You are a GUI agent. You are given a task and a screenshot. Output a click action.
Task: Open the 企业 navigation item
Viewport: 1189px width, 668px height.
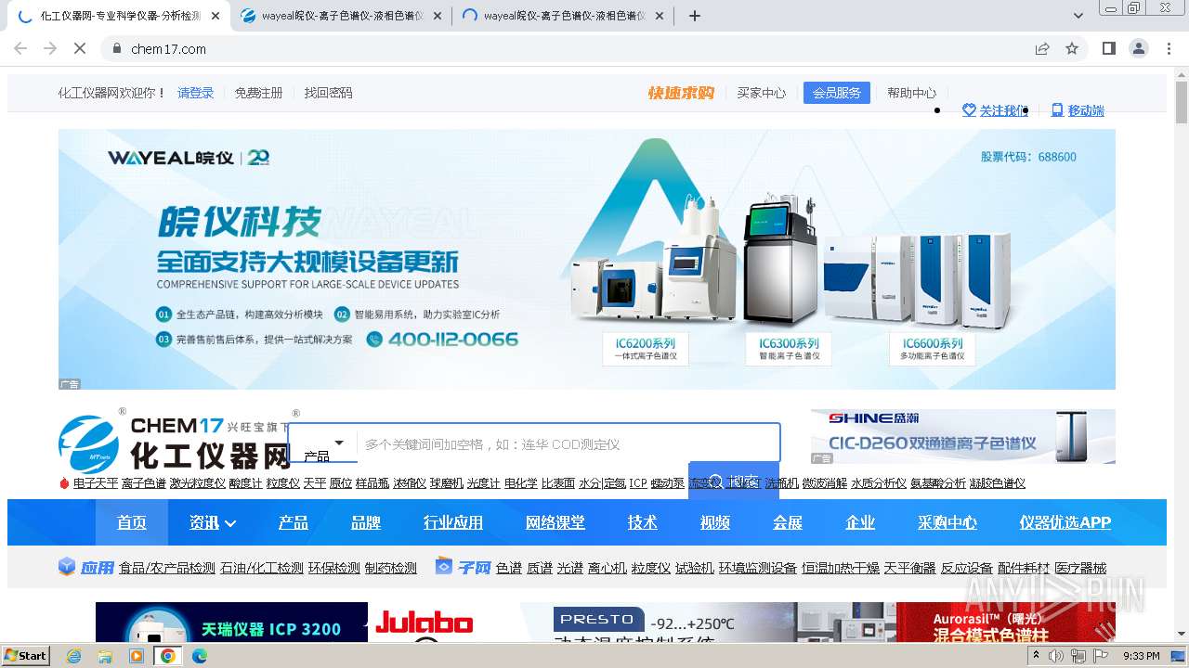coord(860,522)
